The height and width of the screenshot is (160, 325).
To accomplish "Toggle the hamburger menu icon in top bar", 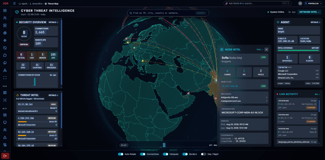I will coord(14,3).
